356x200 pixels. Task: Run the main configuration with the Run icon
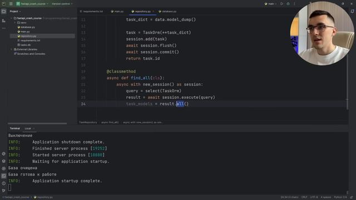point(281,4)
